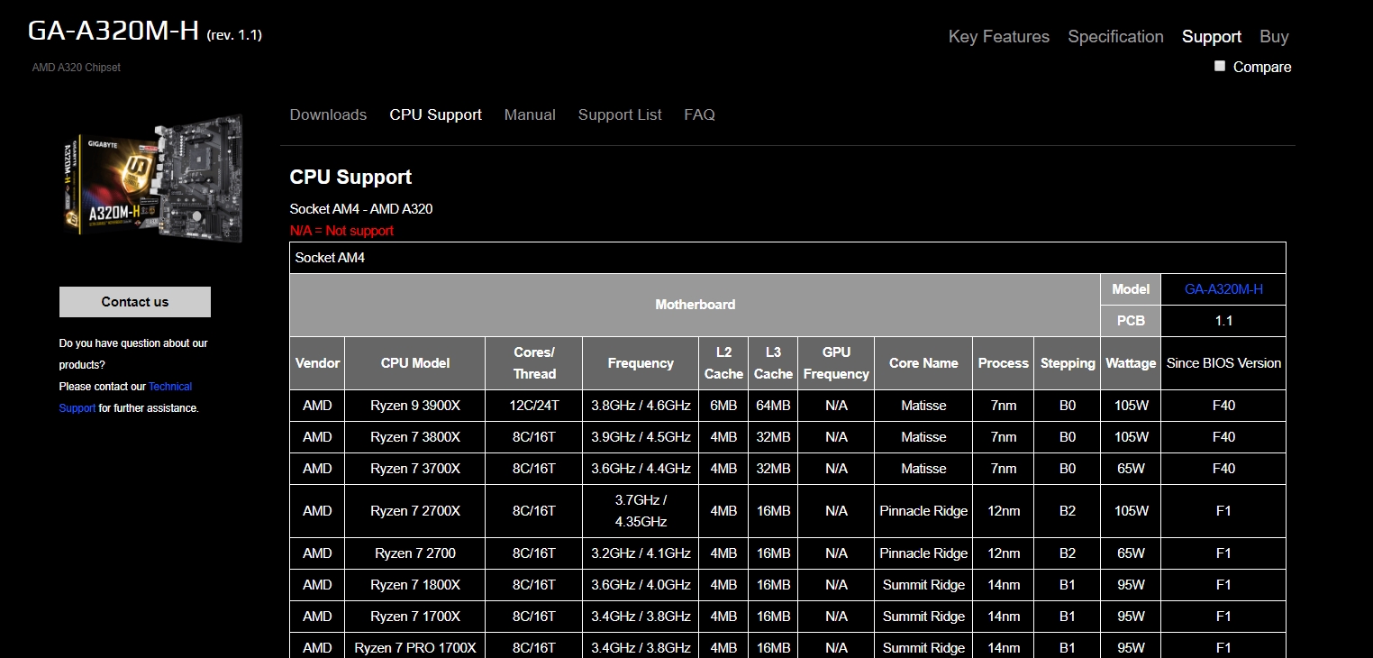Open the Manual sub-tab
The image size is (1373, 658).
[x=530, y=114]
